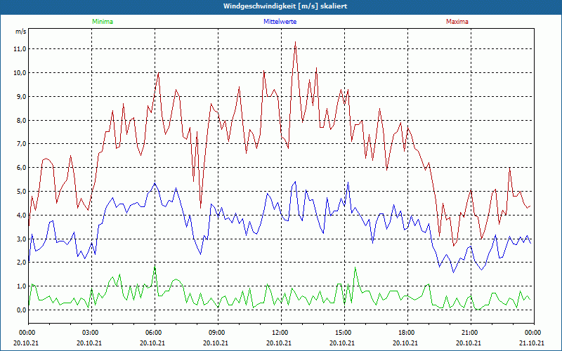Click the 4,0 y-axis value

click(x=21, y=215)
